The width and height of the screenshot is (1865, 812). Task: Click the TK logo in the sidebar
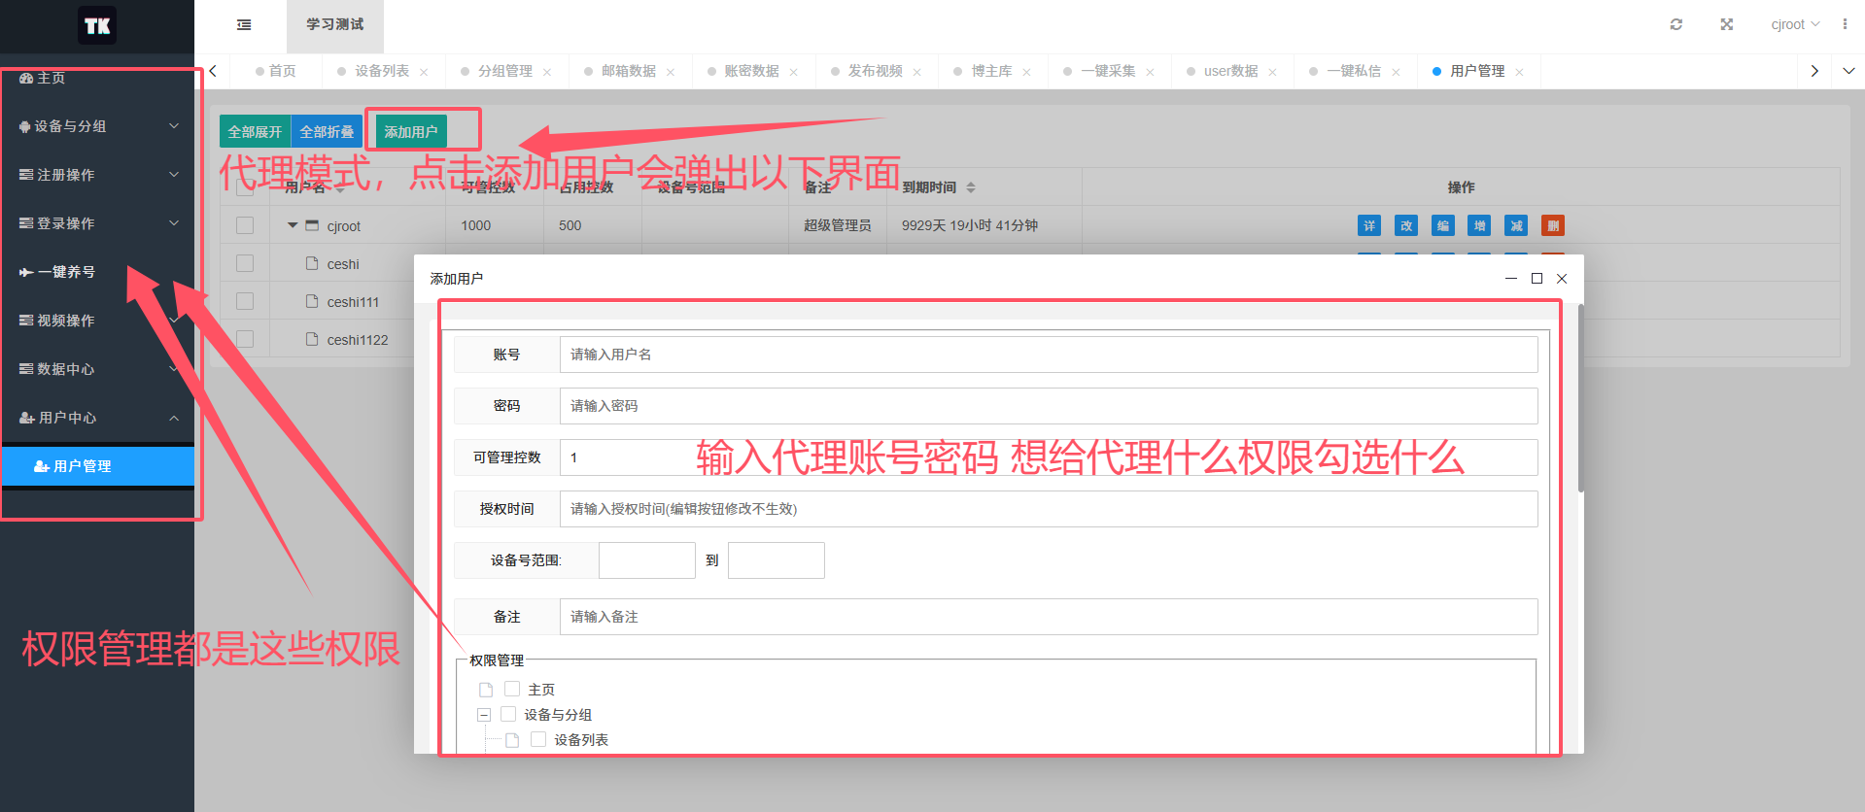pos(97,25)
